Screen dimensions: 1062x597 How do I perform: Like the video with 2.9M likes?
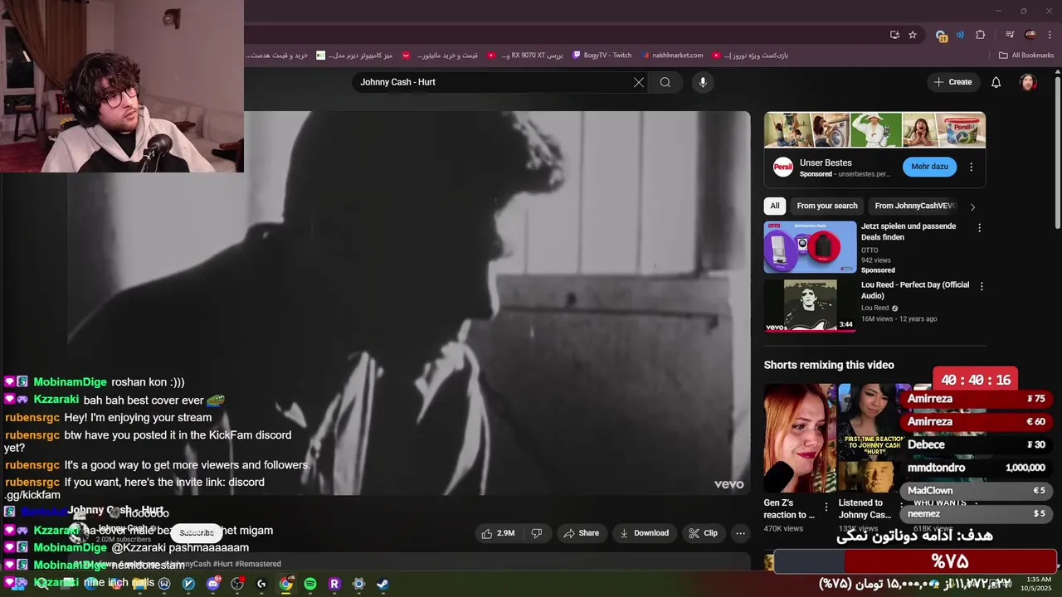[499, 533]
